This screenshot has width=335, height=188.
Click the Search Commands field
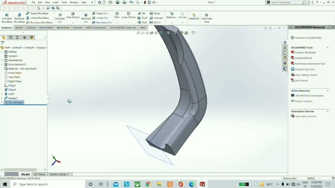click(x=286, y=2)
